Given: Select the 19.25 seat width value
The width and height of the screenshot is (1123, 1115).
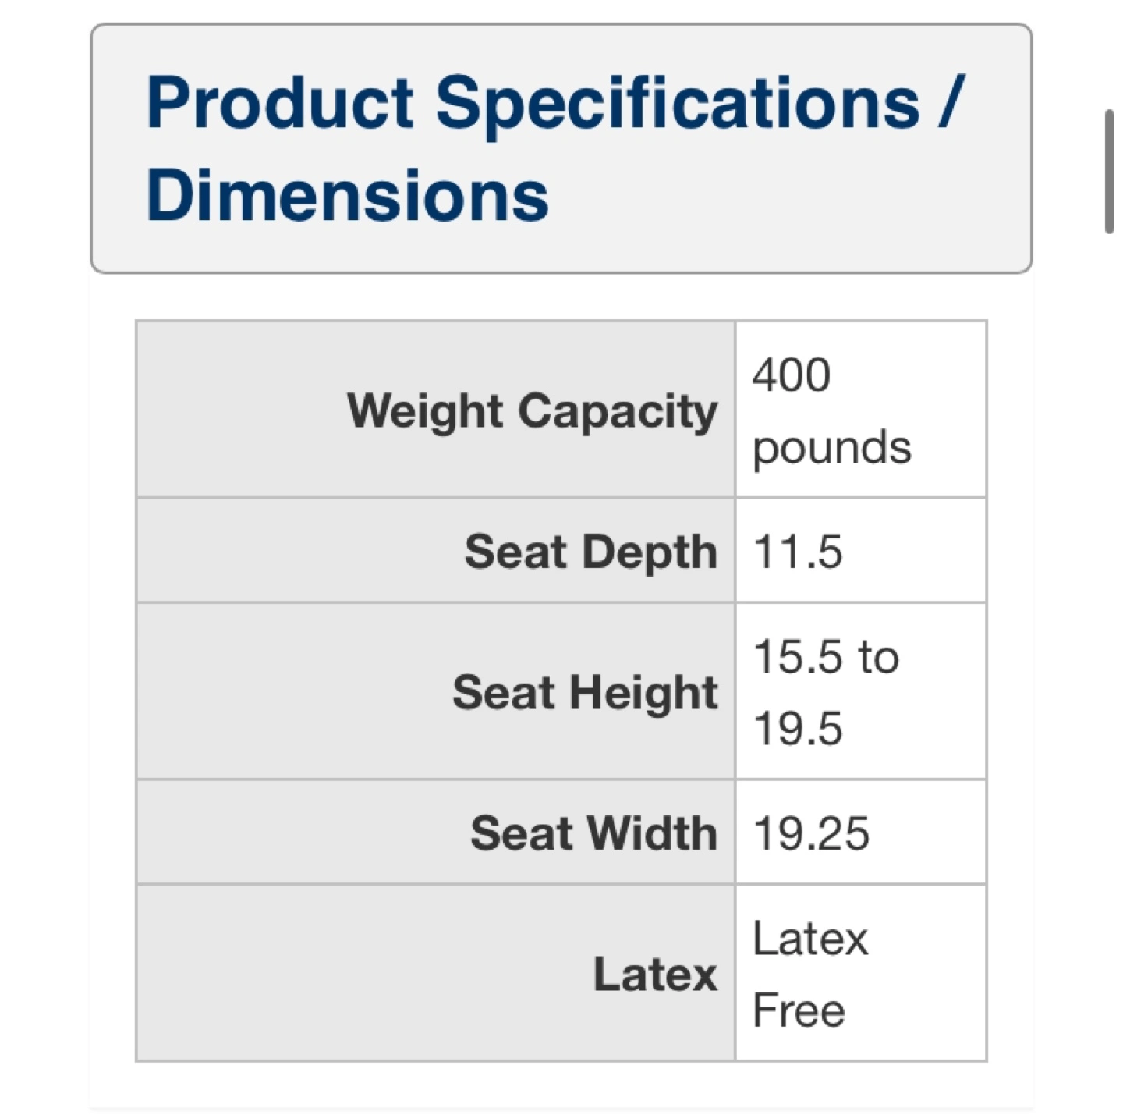Looking at the screenshot, I should [811, 833].
